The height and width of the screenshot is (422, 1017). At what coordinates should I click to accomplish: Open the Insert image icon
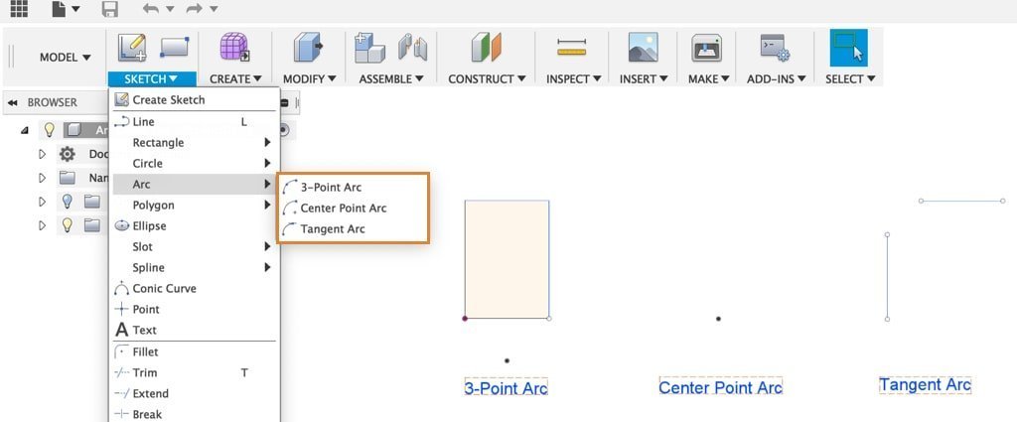click(x=643, y=48)
